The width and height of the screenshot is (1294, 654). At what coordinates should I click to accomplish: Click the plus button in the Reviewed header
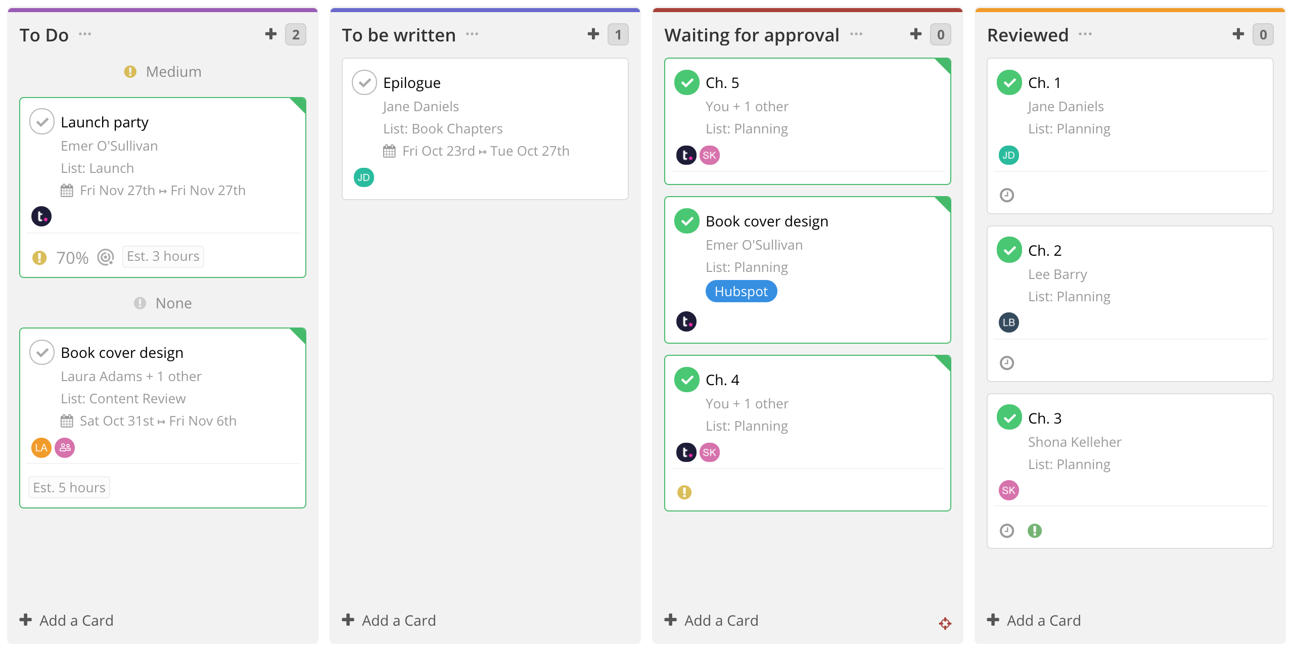click(x=1237, y=33)
